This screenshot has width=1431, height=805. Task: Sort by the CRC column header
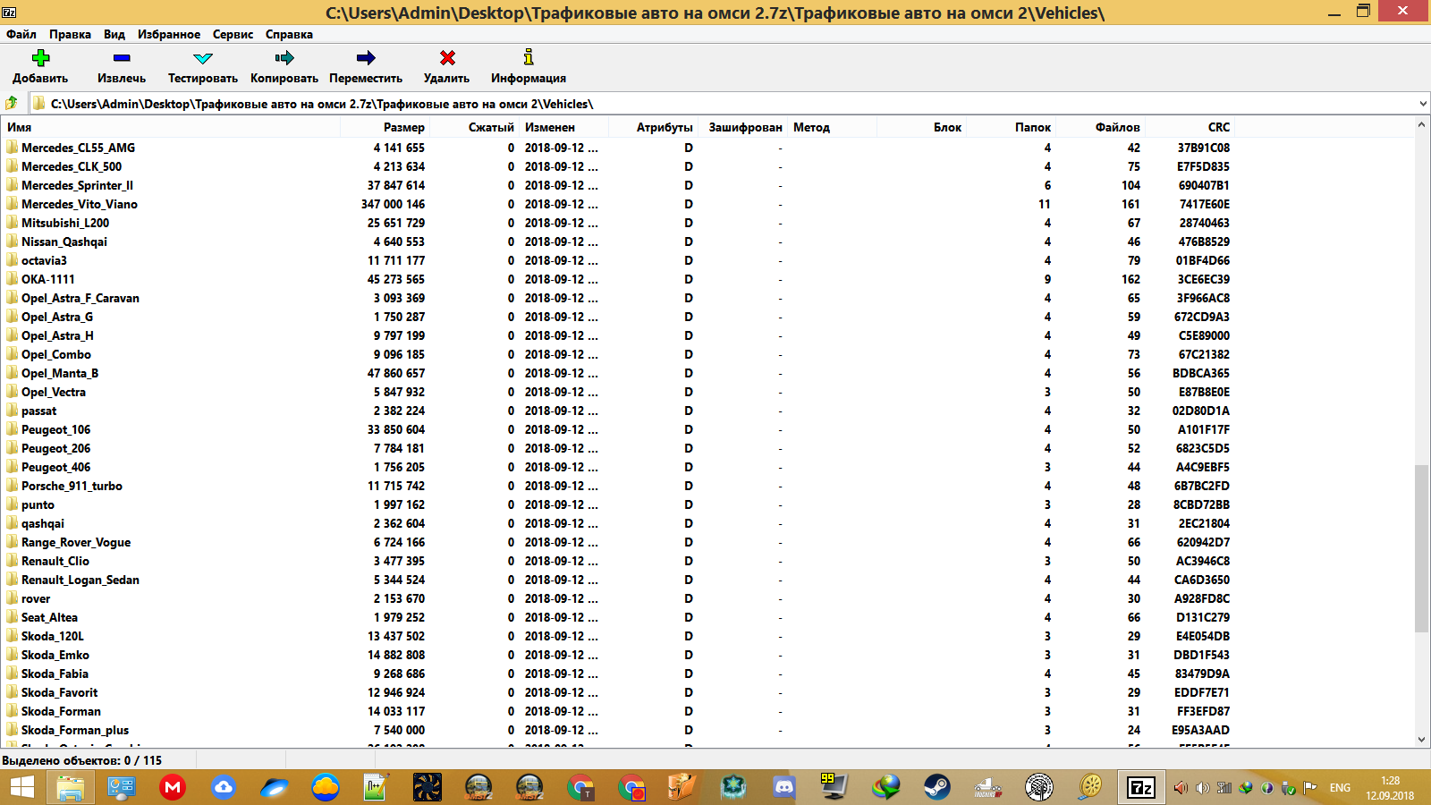(x=1190, y=127)
